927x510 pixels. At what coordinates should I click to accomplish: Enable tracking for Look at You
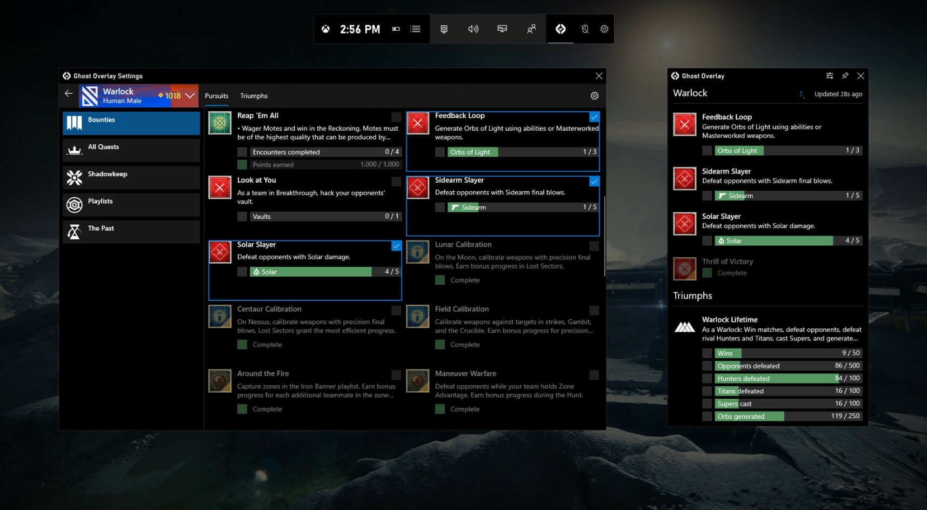tap(396, 182)
